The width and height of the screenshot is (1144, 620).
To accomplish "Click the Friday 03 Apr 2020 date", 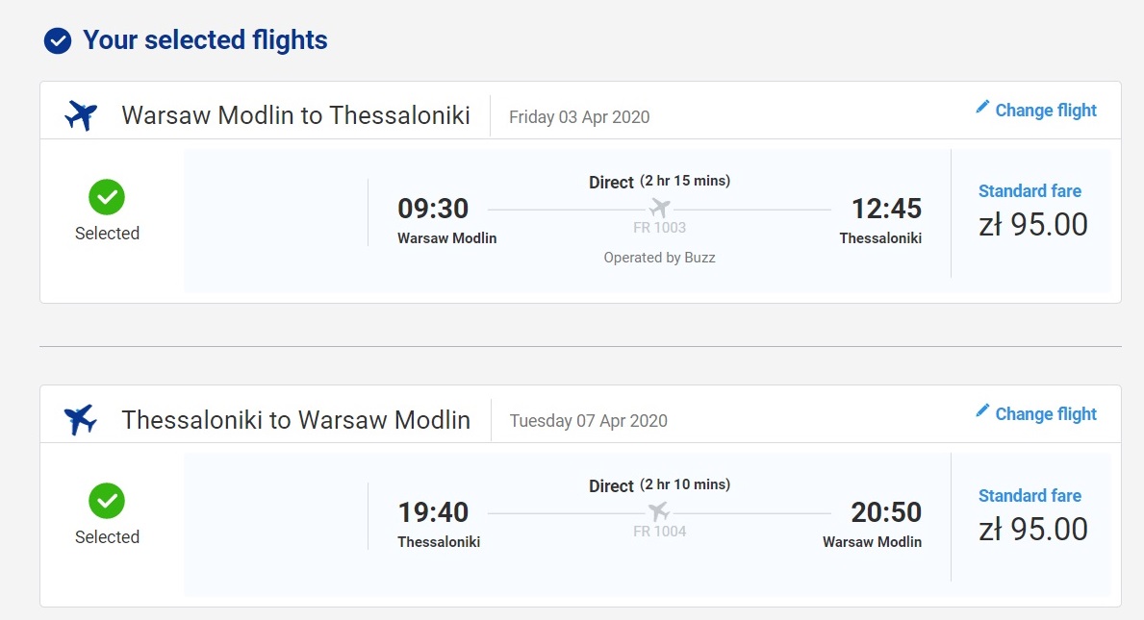I will pos(579,117).
